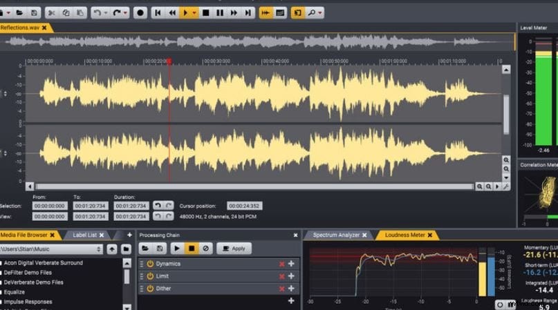Screen dimensions: 558x310
Task: Pause the playback
Action: 220,13
